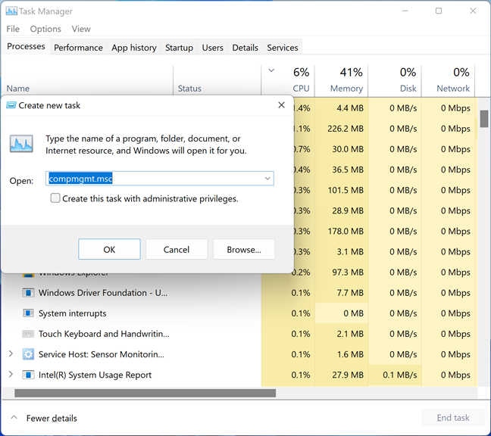Select the Intel(R) System Usage Report name

(95, 375)
